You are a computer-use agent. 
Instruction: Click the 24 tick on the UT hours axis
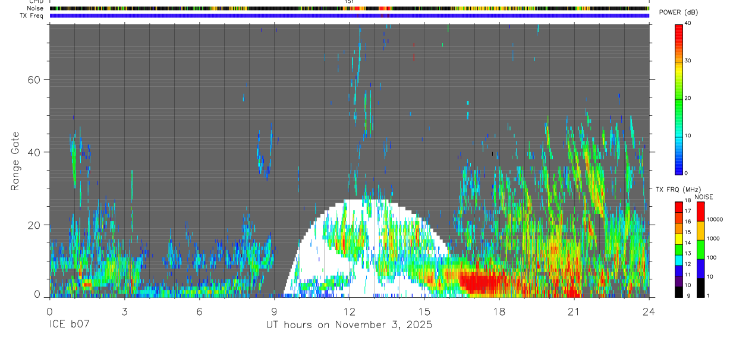(x=649, y=311)
